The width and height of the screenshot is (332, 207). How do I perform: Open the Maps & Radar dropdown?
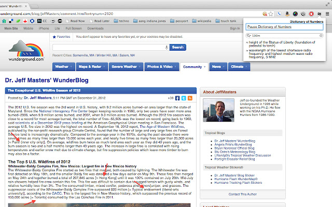pos(92,67)
